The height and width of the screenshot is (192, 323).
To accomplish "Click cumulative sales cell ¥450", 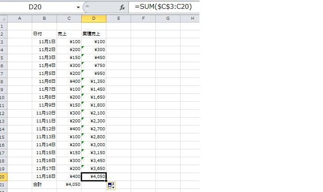I will coord(94,58).
